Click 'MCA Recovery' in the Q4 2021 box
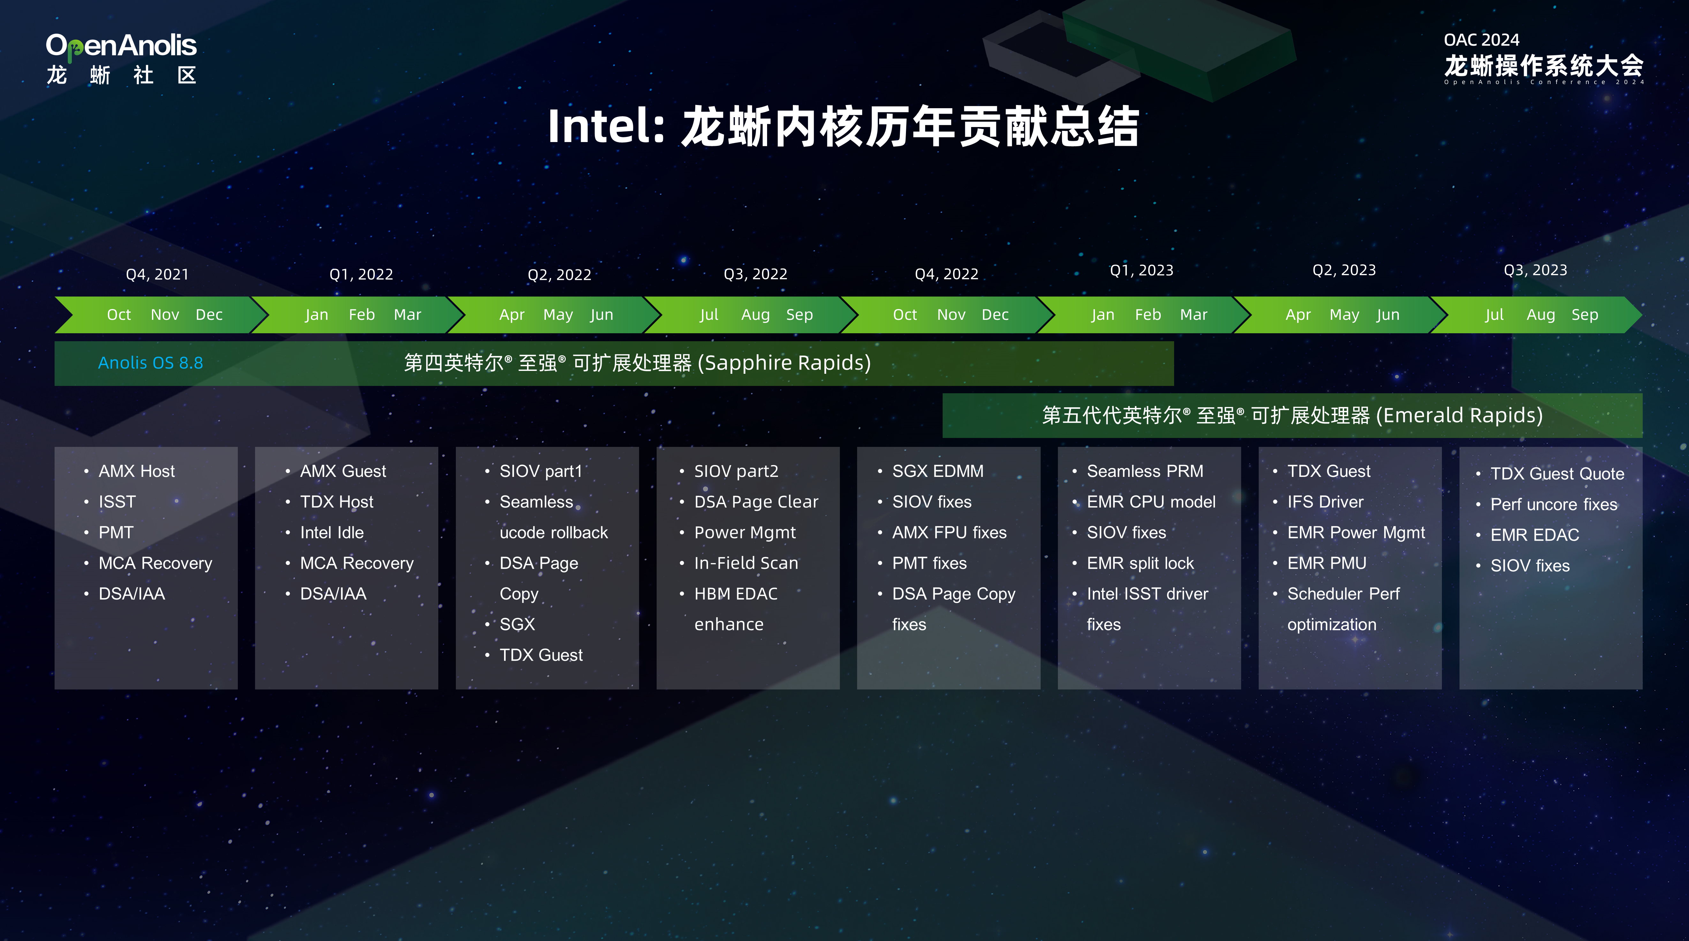Image resolution: width=1689 pixels, height=941 pixels. point(155,563)
